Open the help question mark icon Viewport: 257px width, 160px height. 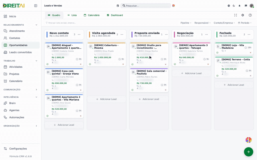point(250,15)
